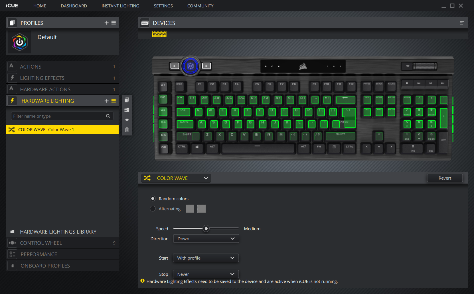Click the copy icon beside Color Wave 1

[x=127, y=100]
